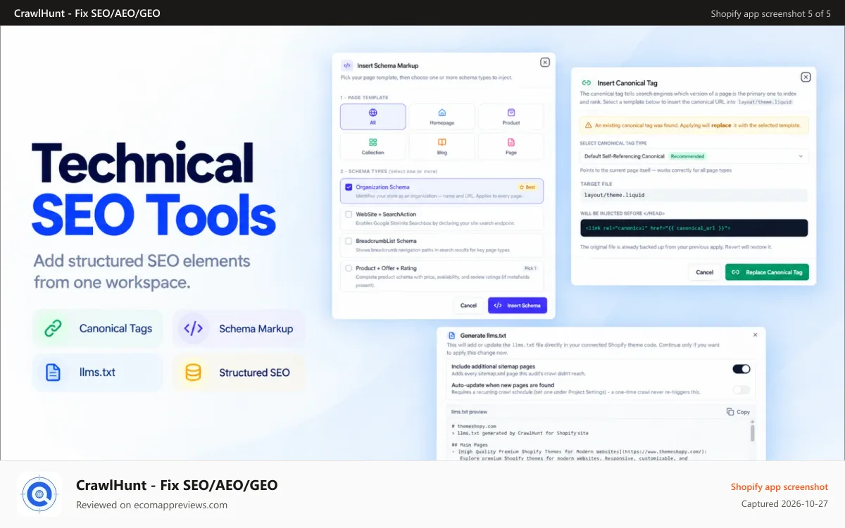Click the Canonical Tags feature chip label

click(x=115, y=329)
